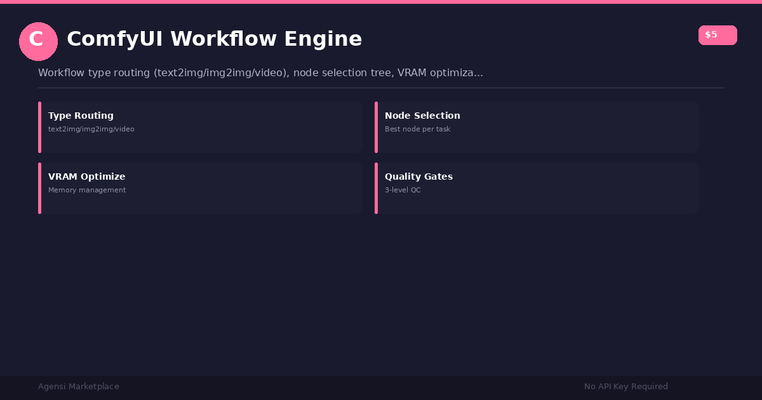Click the Best node per task subtitle

pyautogui.click(x=417, y=130)
